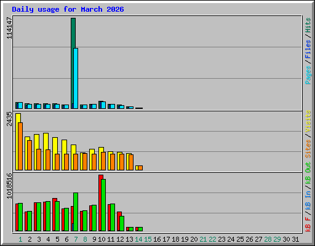Click the Visits legend label
The image size is (315, 246).
click(x=308, y=121)
